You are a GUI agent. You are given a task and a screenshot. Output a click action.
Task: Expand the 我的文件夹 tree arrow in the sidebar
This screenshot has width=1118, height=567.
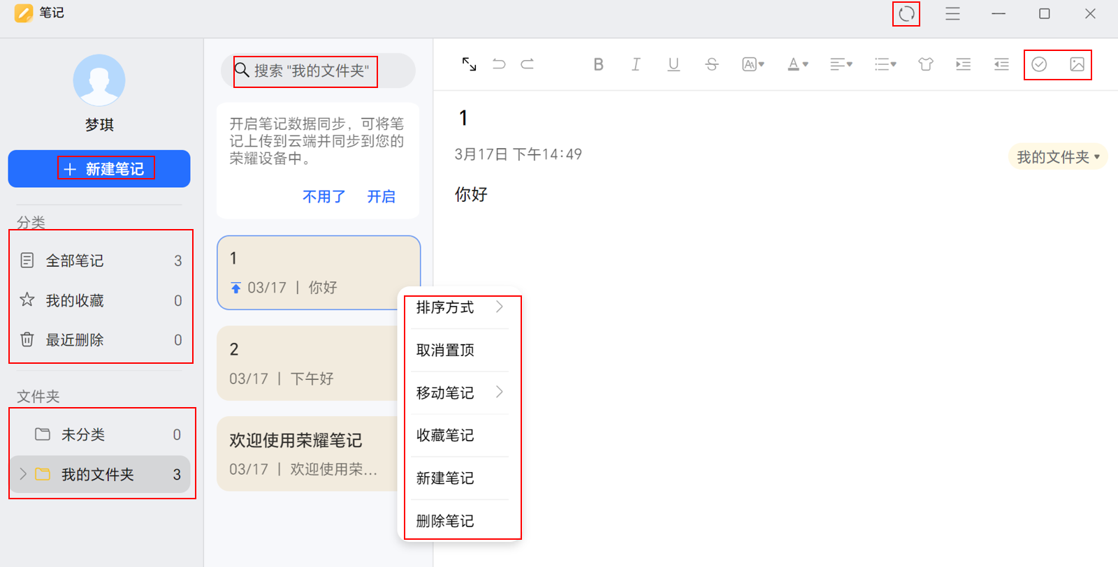(23, 474)
